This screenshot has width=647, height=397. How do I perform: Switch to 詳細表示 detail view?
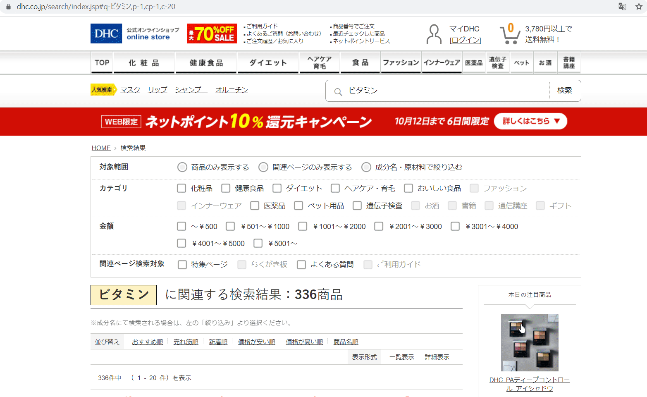pos(437,357)
